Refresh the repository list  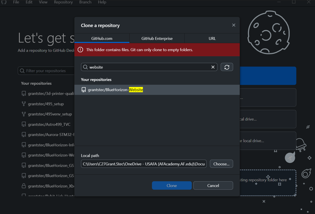coord(227,67)
